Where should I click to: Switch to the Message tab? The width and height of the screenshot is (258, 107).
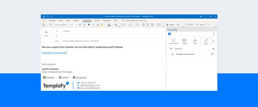[x=52, y=20]
